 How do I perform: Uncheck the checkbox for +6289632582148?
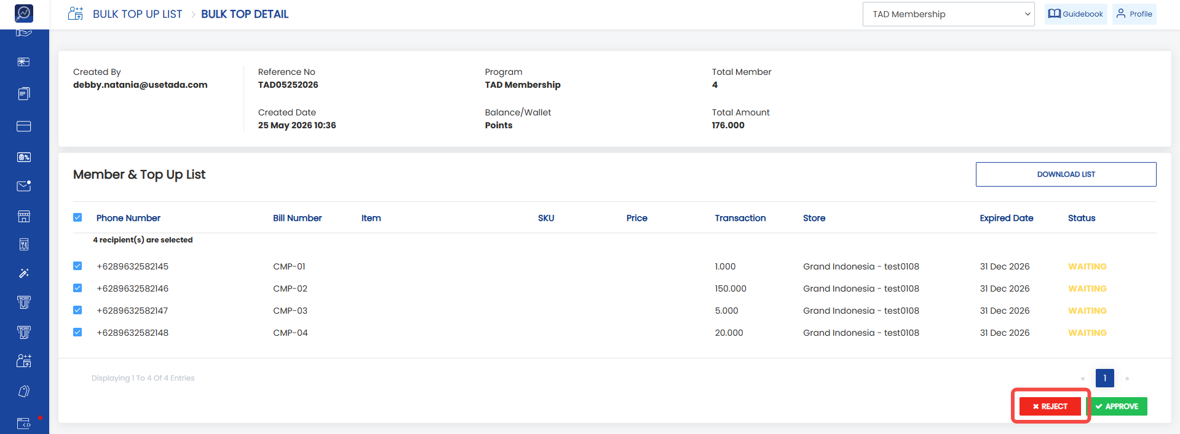[77, 332]
